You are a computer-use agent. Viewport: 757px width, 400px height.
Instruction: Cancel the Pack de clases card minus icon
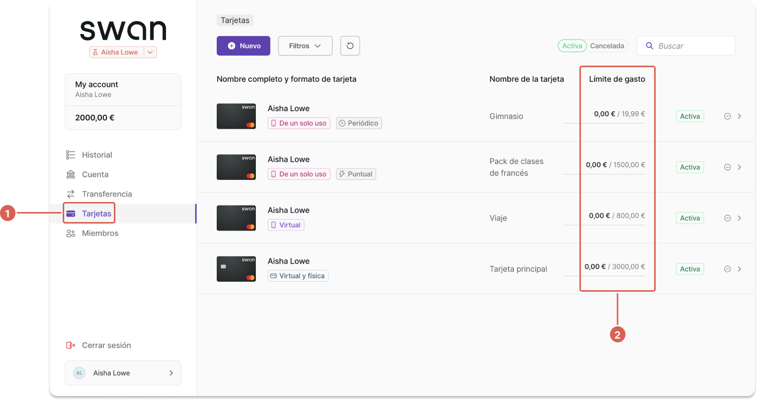pos(727,167)
